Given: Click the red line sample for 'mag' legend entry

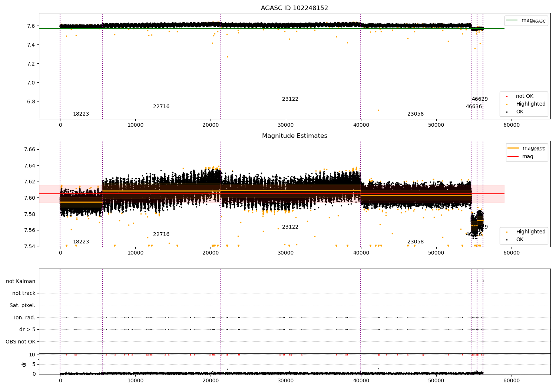Looking at the screenshot, I should click(513, 157).
